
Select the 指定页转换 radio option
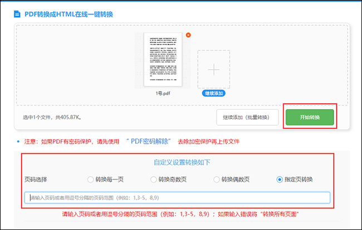[280, 179]
